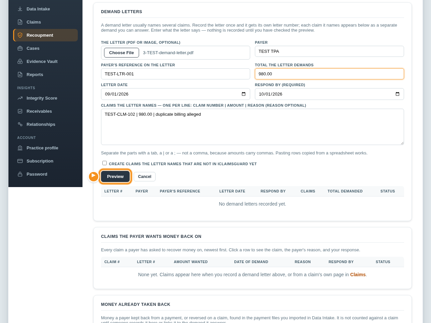Screen dimensions: 431x323
Task: Click the Respond By date value
Action: tap(270, 94)
